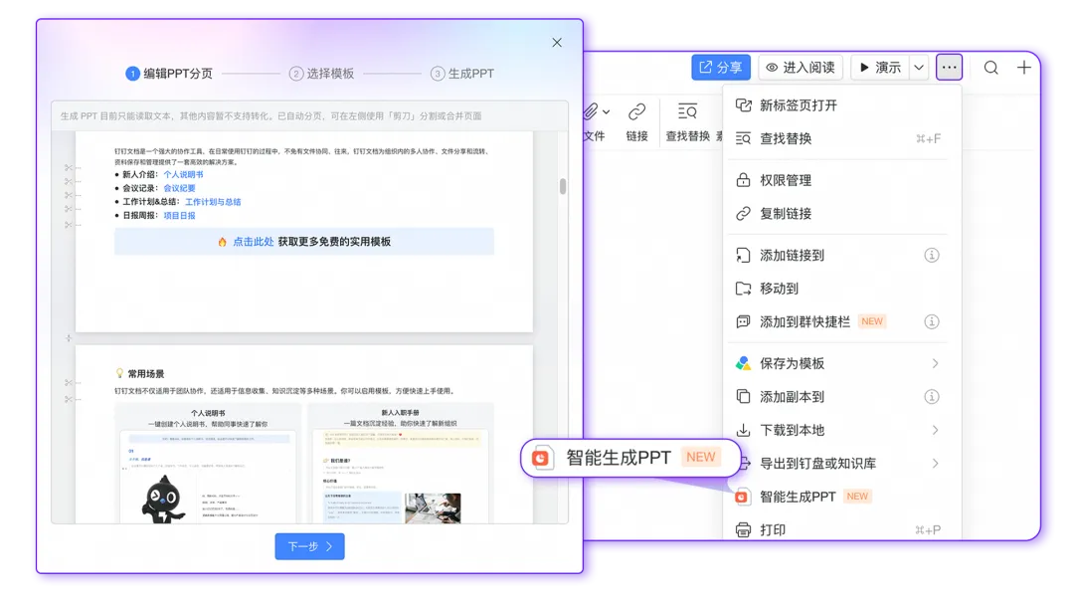This screenshot has width=1074, height=605.
Task: Click 进入阅读 reading mode button
Action: coord(800,67)
